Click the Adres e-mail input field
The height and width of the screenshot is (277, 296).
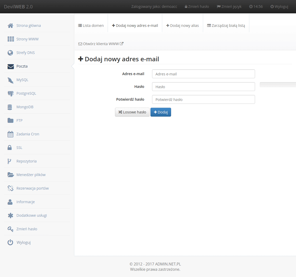click(x=203, y=74)
